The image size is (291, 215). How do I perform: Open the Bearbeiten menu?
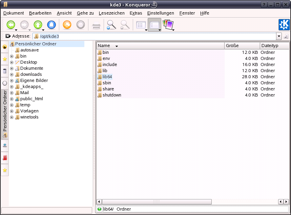coord(40,13)
